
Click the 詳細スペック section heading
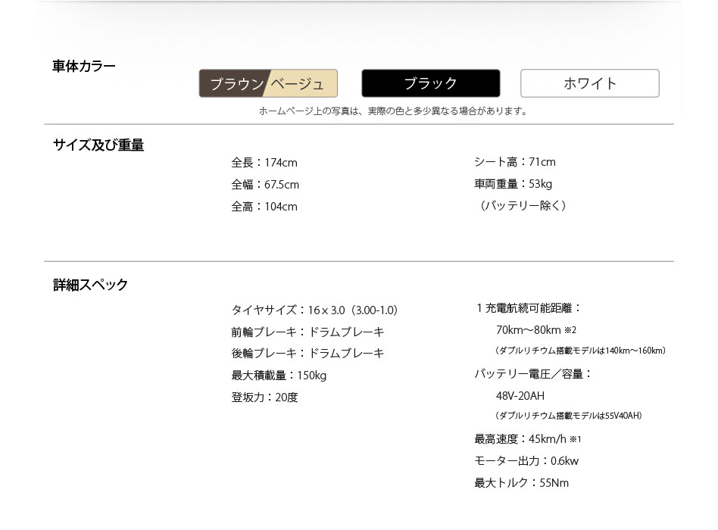(90, 285)
